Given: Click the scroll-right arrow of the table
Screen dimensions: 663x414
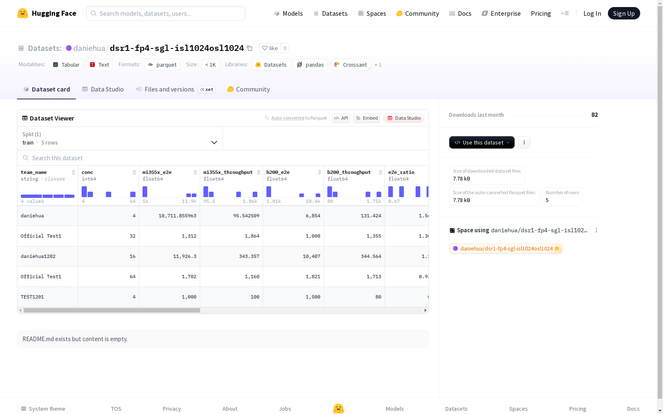Looking at the screenshot, I should 425,310.
